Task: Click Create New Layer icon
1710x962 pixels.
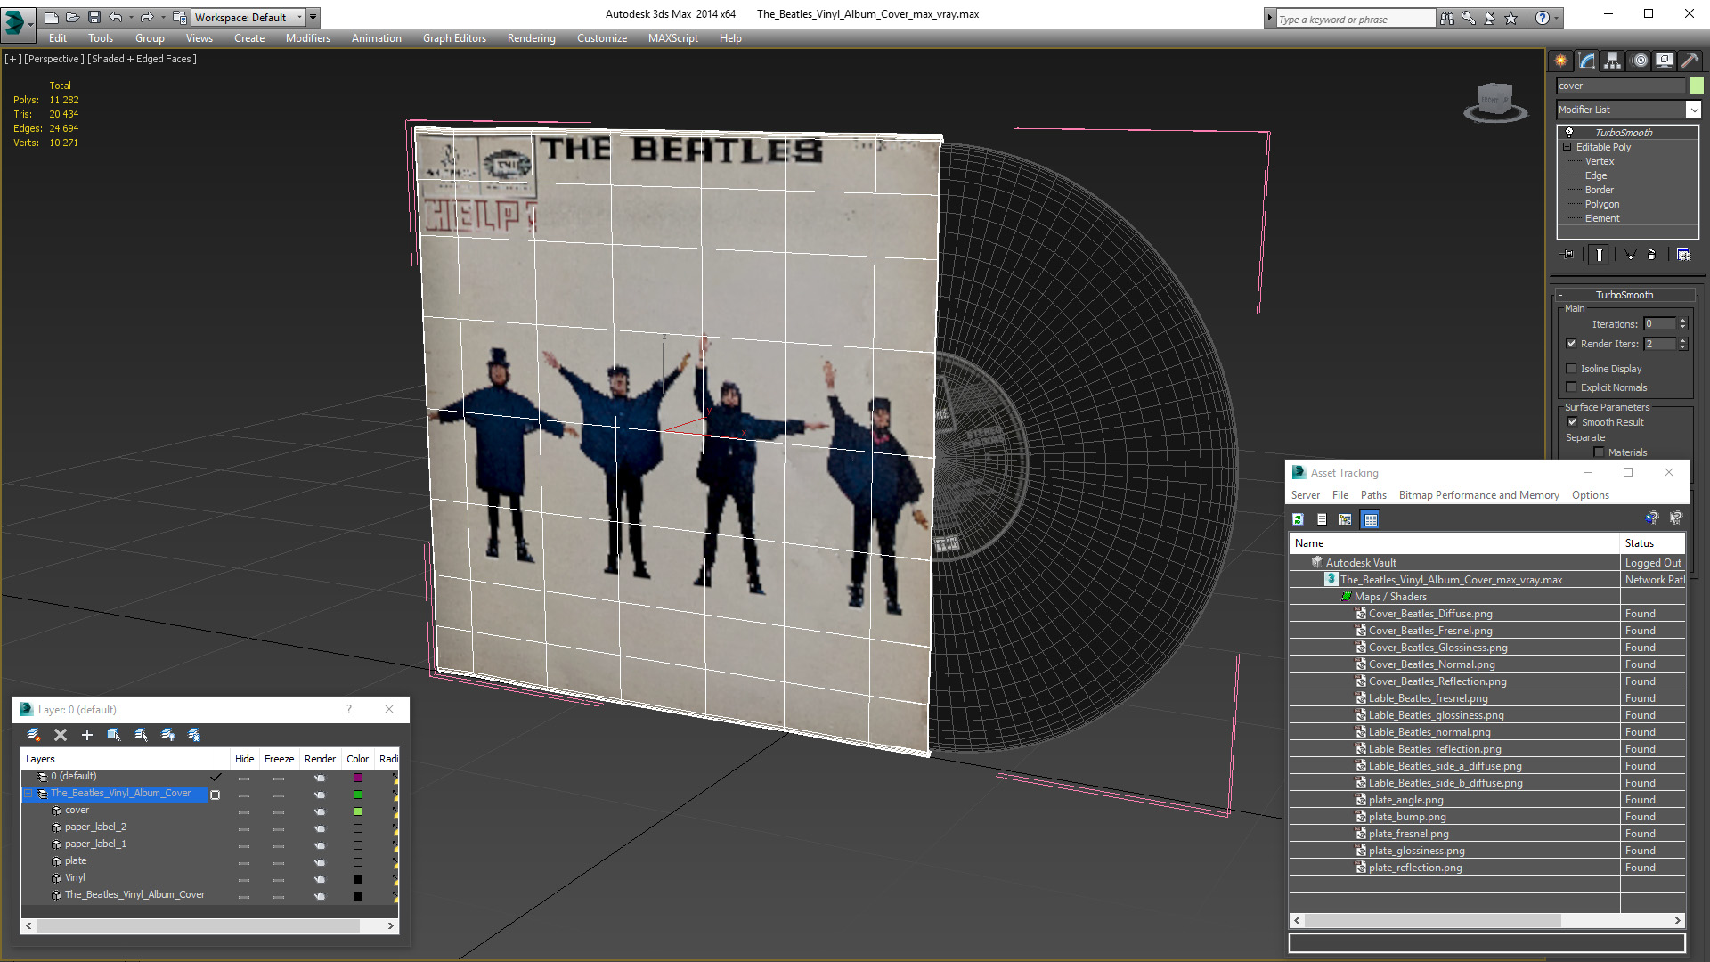Action: 34,735
